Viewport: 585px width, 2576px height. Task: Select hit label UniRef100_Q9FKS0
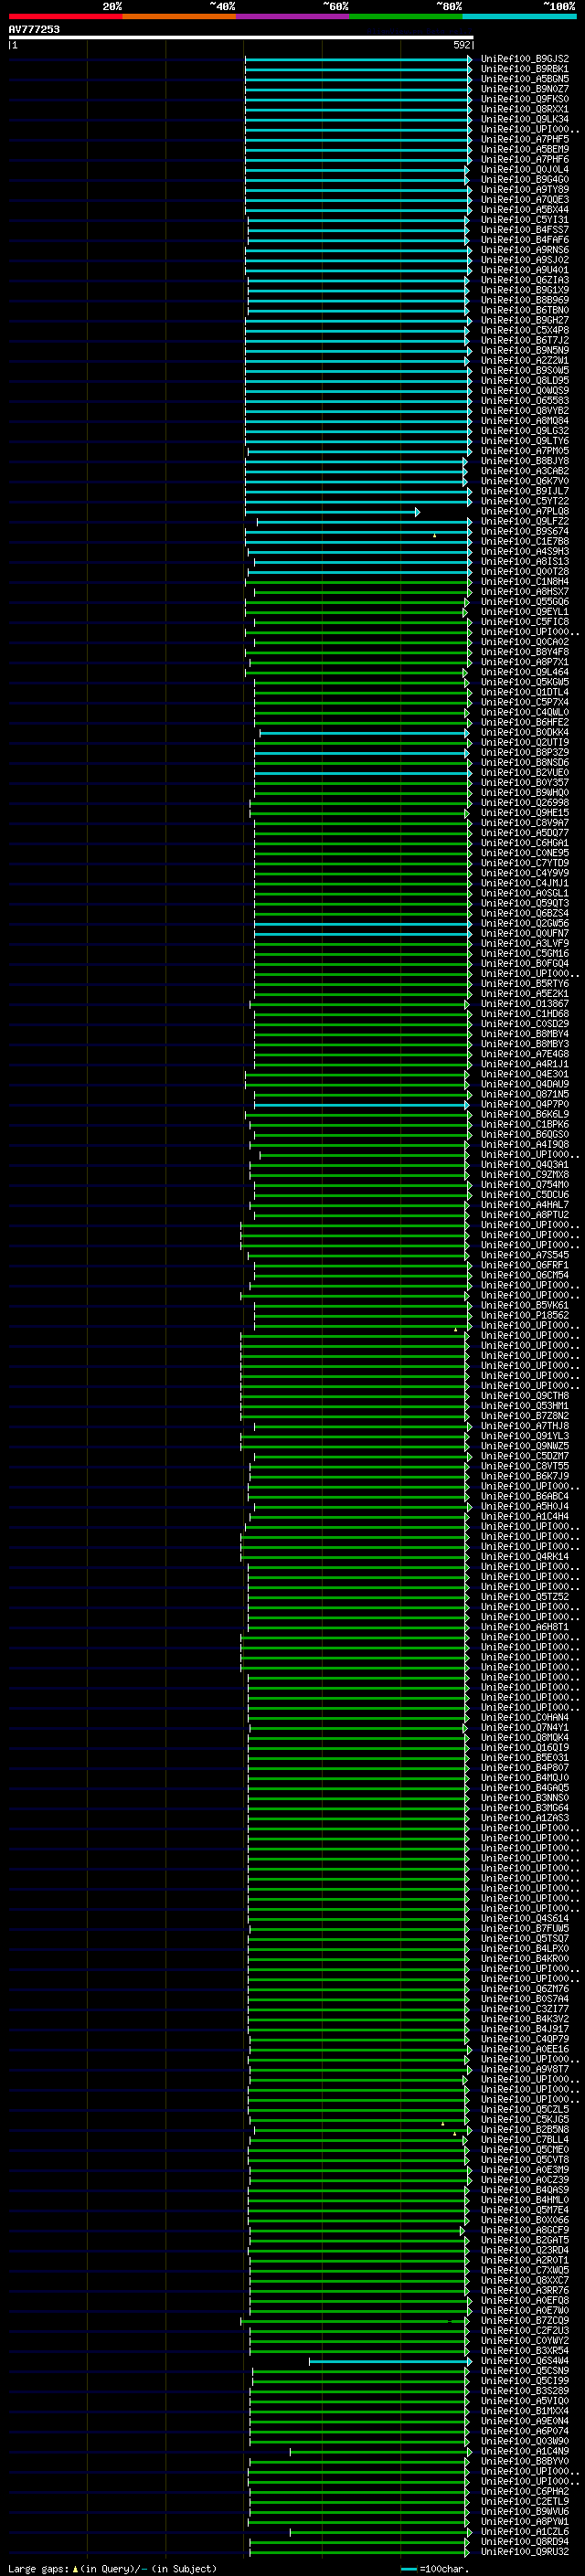pyautogui.click(x=525, y=99)
